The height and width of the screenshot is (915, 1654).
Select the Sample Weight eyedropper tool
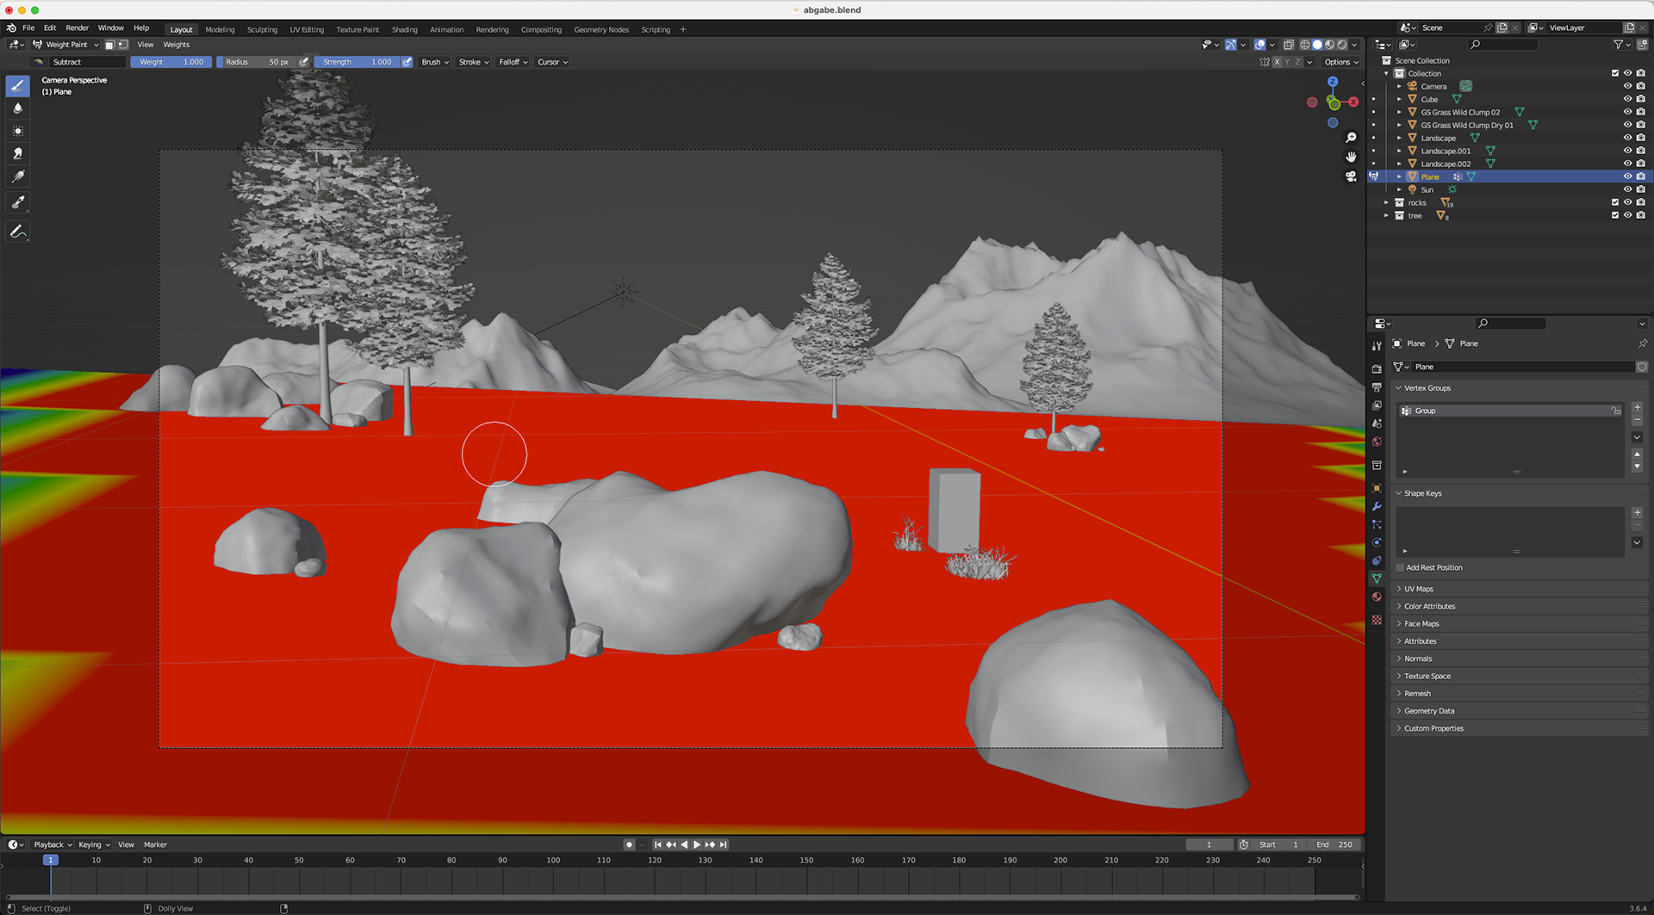[17, 203]
